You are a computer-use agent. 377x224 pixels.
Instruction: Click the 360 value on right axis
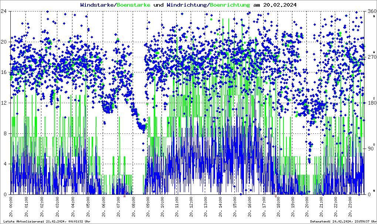click(x=371, y=11)
